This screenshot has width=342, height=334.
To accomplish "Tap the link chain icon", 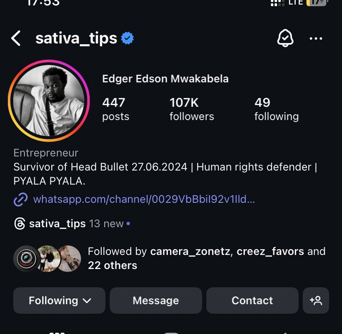I will (x=21, y=199).
